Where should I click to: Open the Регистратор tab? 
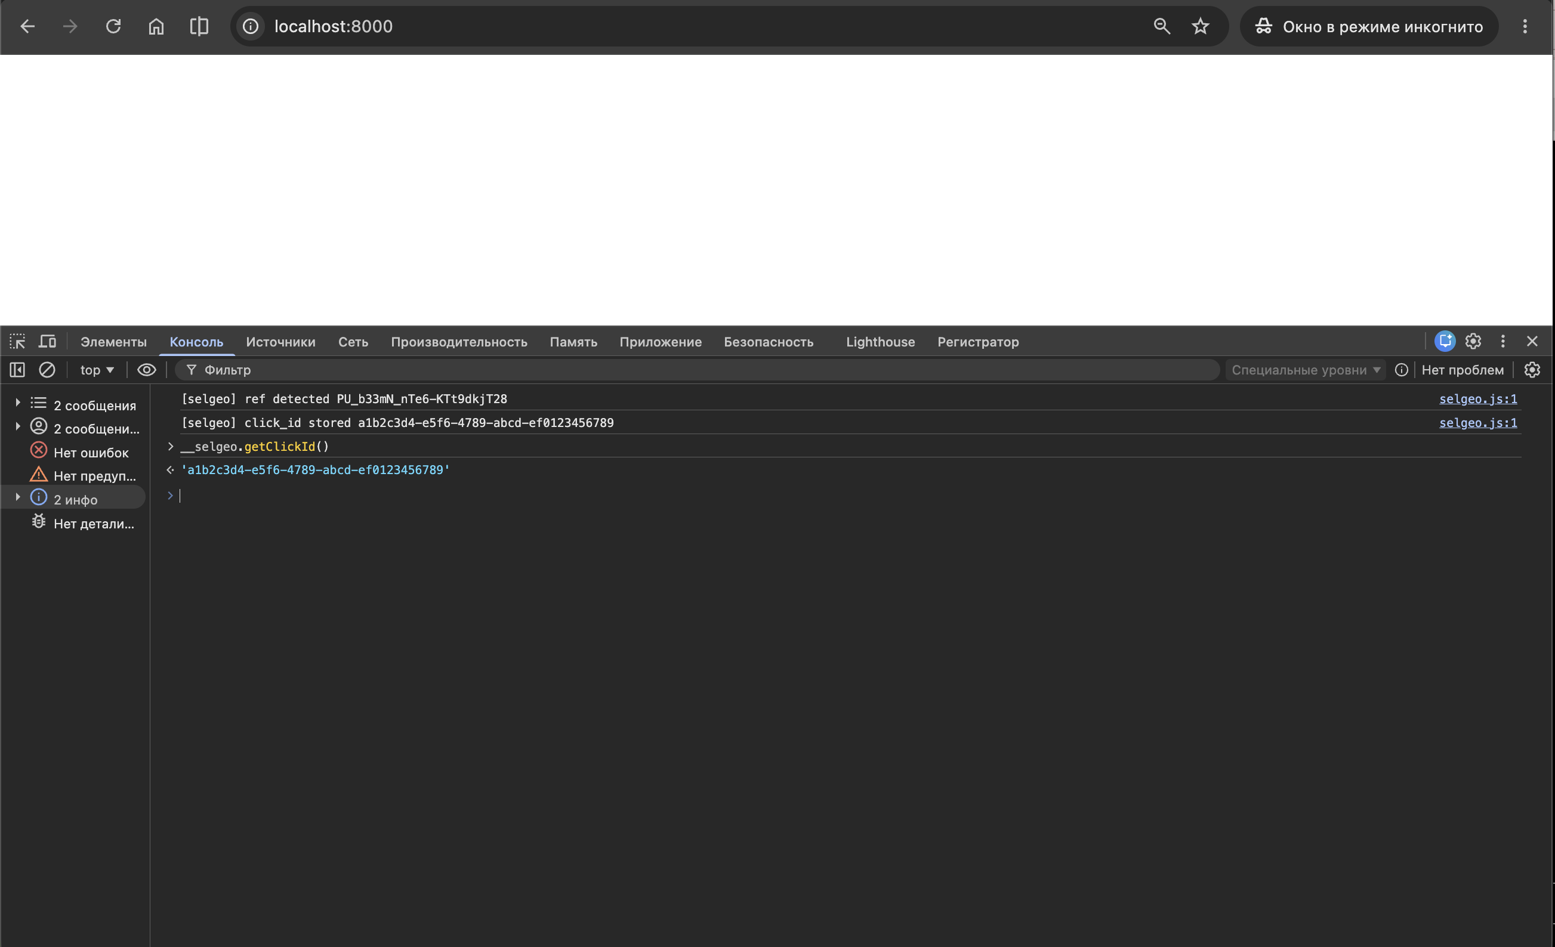pos(977,342)
